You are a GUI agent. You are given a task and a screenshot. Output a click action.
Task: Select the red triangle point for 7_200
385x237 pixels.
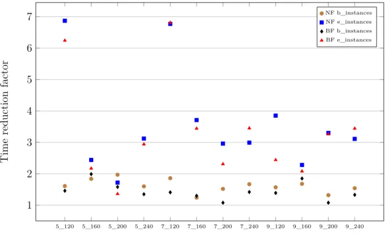click(223, 164)
